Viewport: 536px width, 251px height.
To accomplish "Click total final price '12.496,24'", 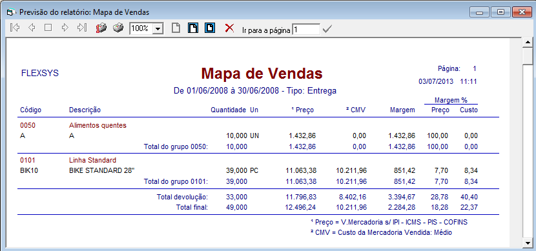I will [x=301, y=207].
